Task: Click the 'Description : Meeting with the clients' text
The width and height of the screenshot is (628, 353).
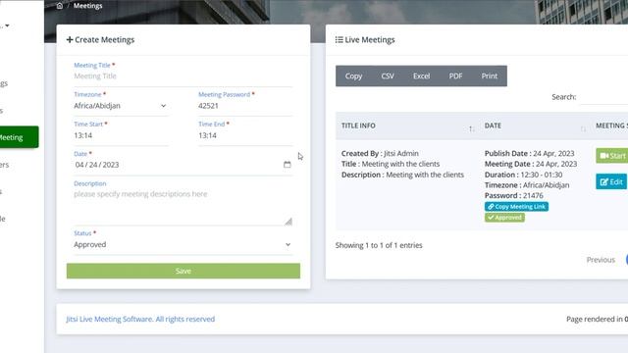Action: click(402, 175)
